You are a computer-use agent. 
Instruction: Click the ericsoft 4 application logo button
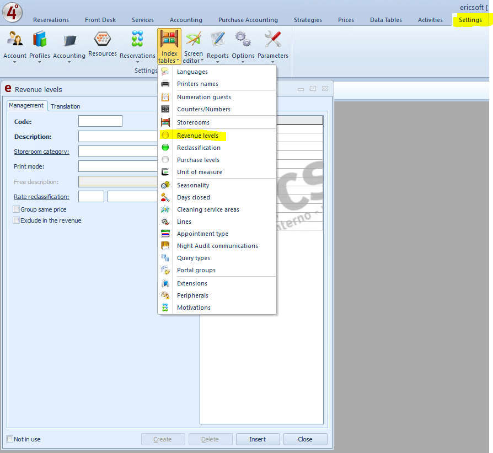pyautogui.click(x=12, y=13)
